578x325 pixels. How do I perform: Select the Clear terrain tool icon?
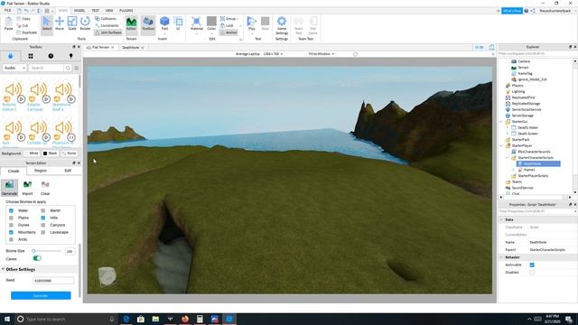click(x=45, y=188)
